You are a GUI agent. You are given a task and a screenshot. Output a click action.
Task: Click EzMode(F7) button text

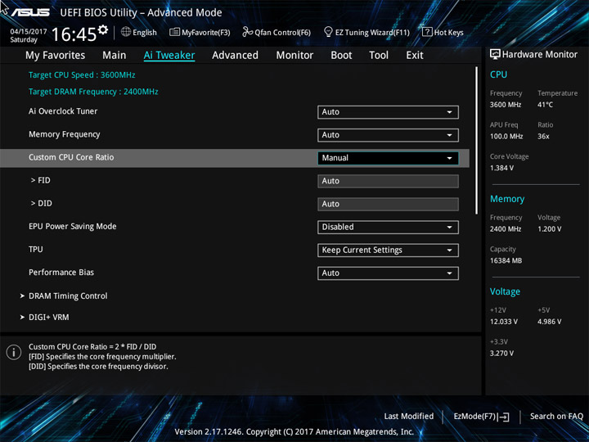coord(475,417)
